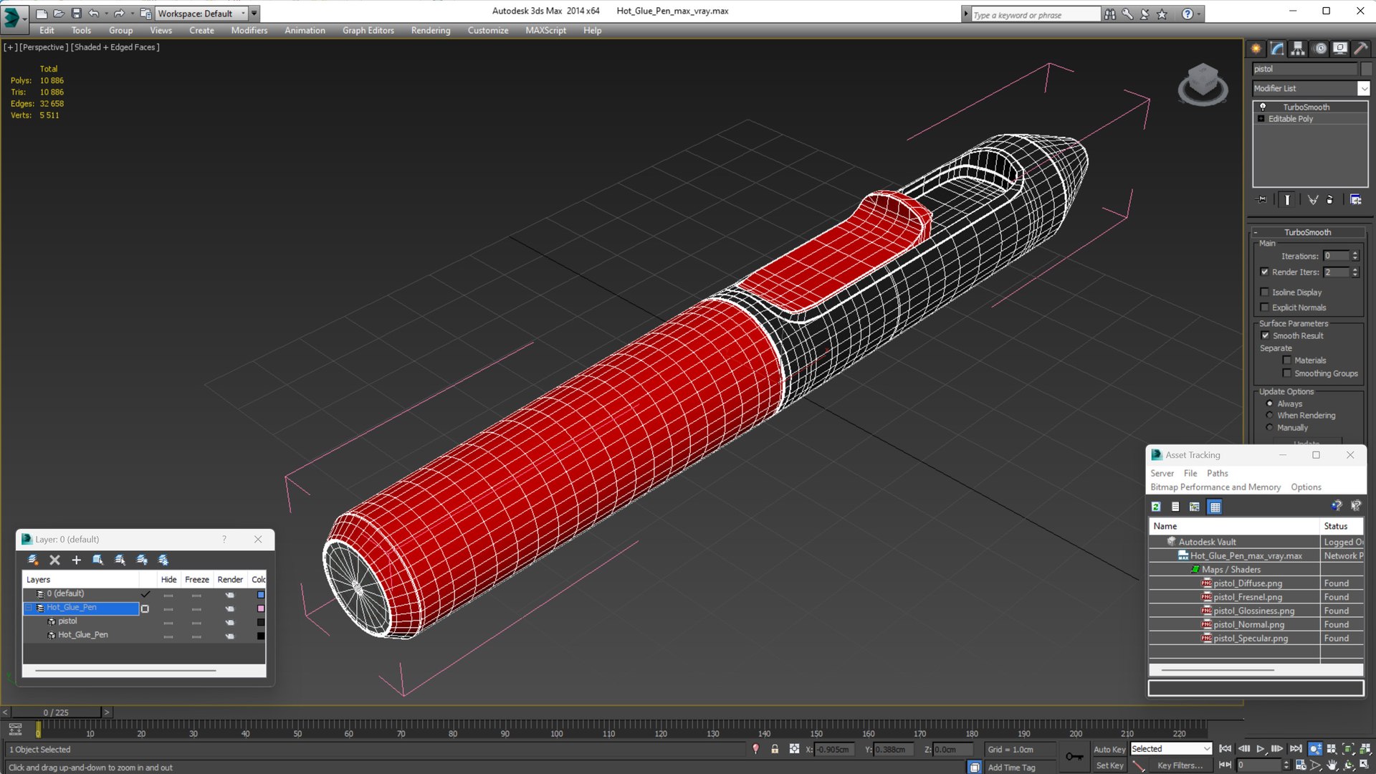Open the Modifier List dropdown
Image resolution: width=1376 pixels, height=774 pixels.
pos(1363,88)
